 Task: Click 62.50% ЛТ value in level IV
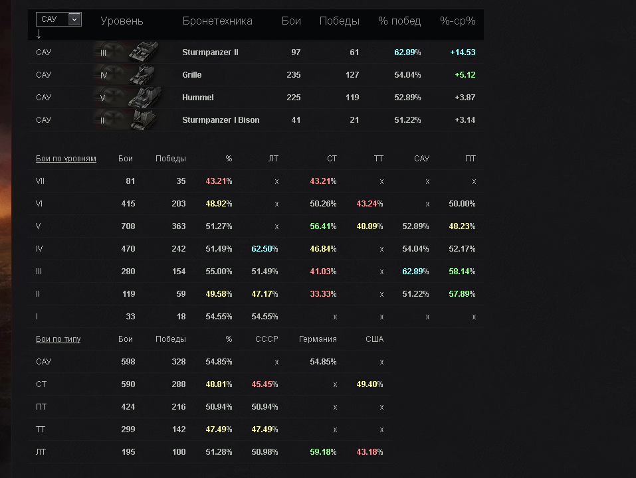click(265, 249)
